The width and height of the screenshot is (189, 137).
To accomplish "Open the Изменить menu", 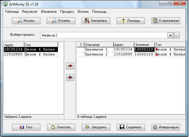I will click(x=49, y=12).
